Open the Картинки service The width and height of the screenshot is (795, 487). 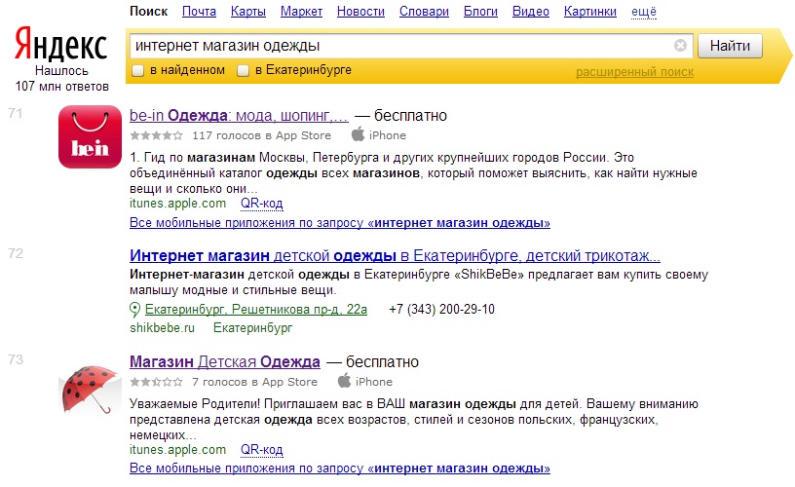tap(590, 11)
